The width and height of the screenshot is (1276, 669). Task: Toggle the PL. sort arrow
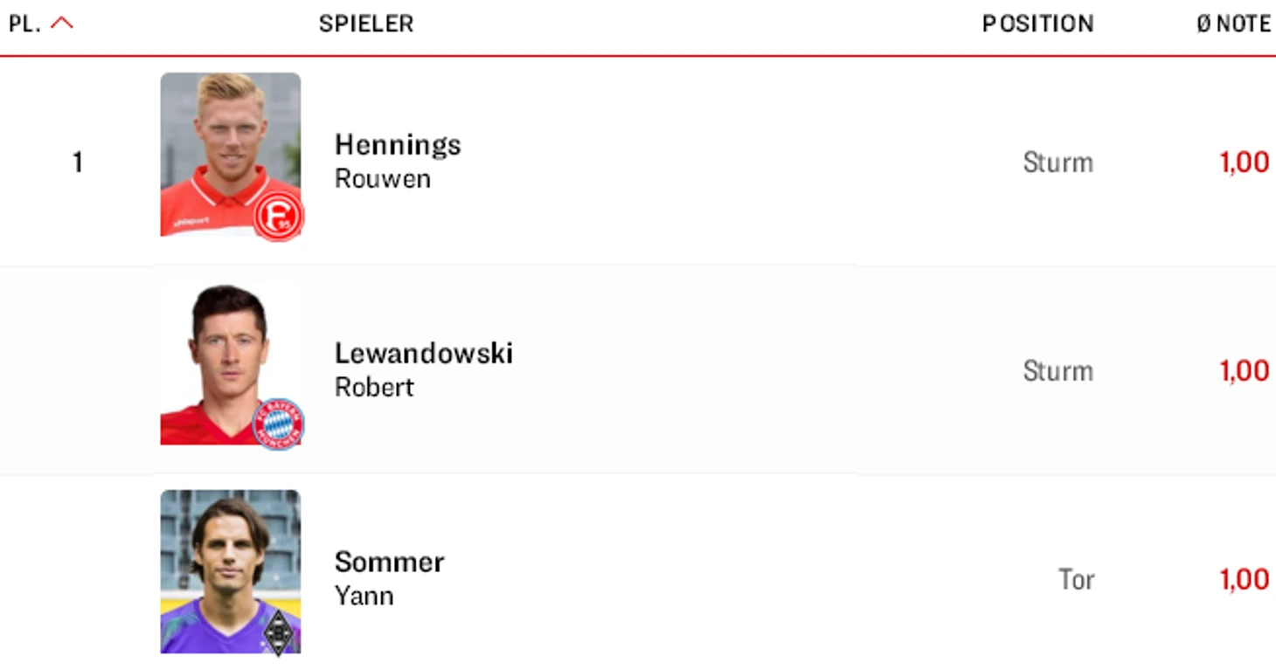click(62, 24)
